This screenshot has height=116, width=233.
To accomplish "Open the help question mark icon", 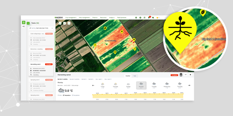I will [140, 18].
